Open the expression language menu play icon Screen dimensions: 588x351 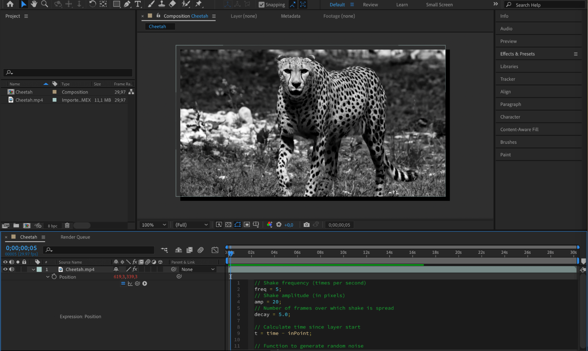pyautogui.click(x=145, y=283)
